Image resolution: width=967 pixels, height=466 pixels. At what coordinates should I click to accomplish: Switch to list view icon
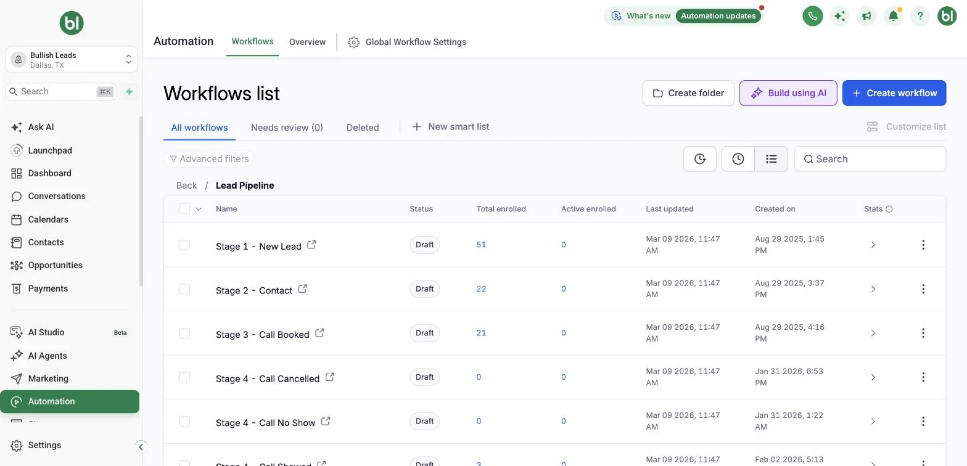[x=771, y=159]
